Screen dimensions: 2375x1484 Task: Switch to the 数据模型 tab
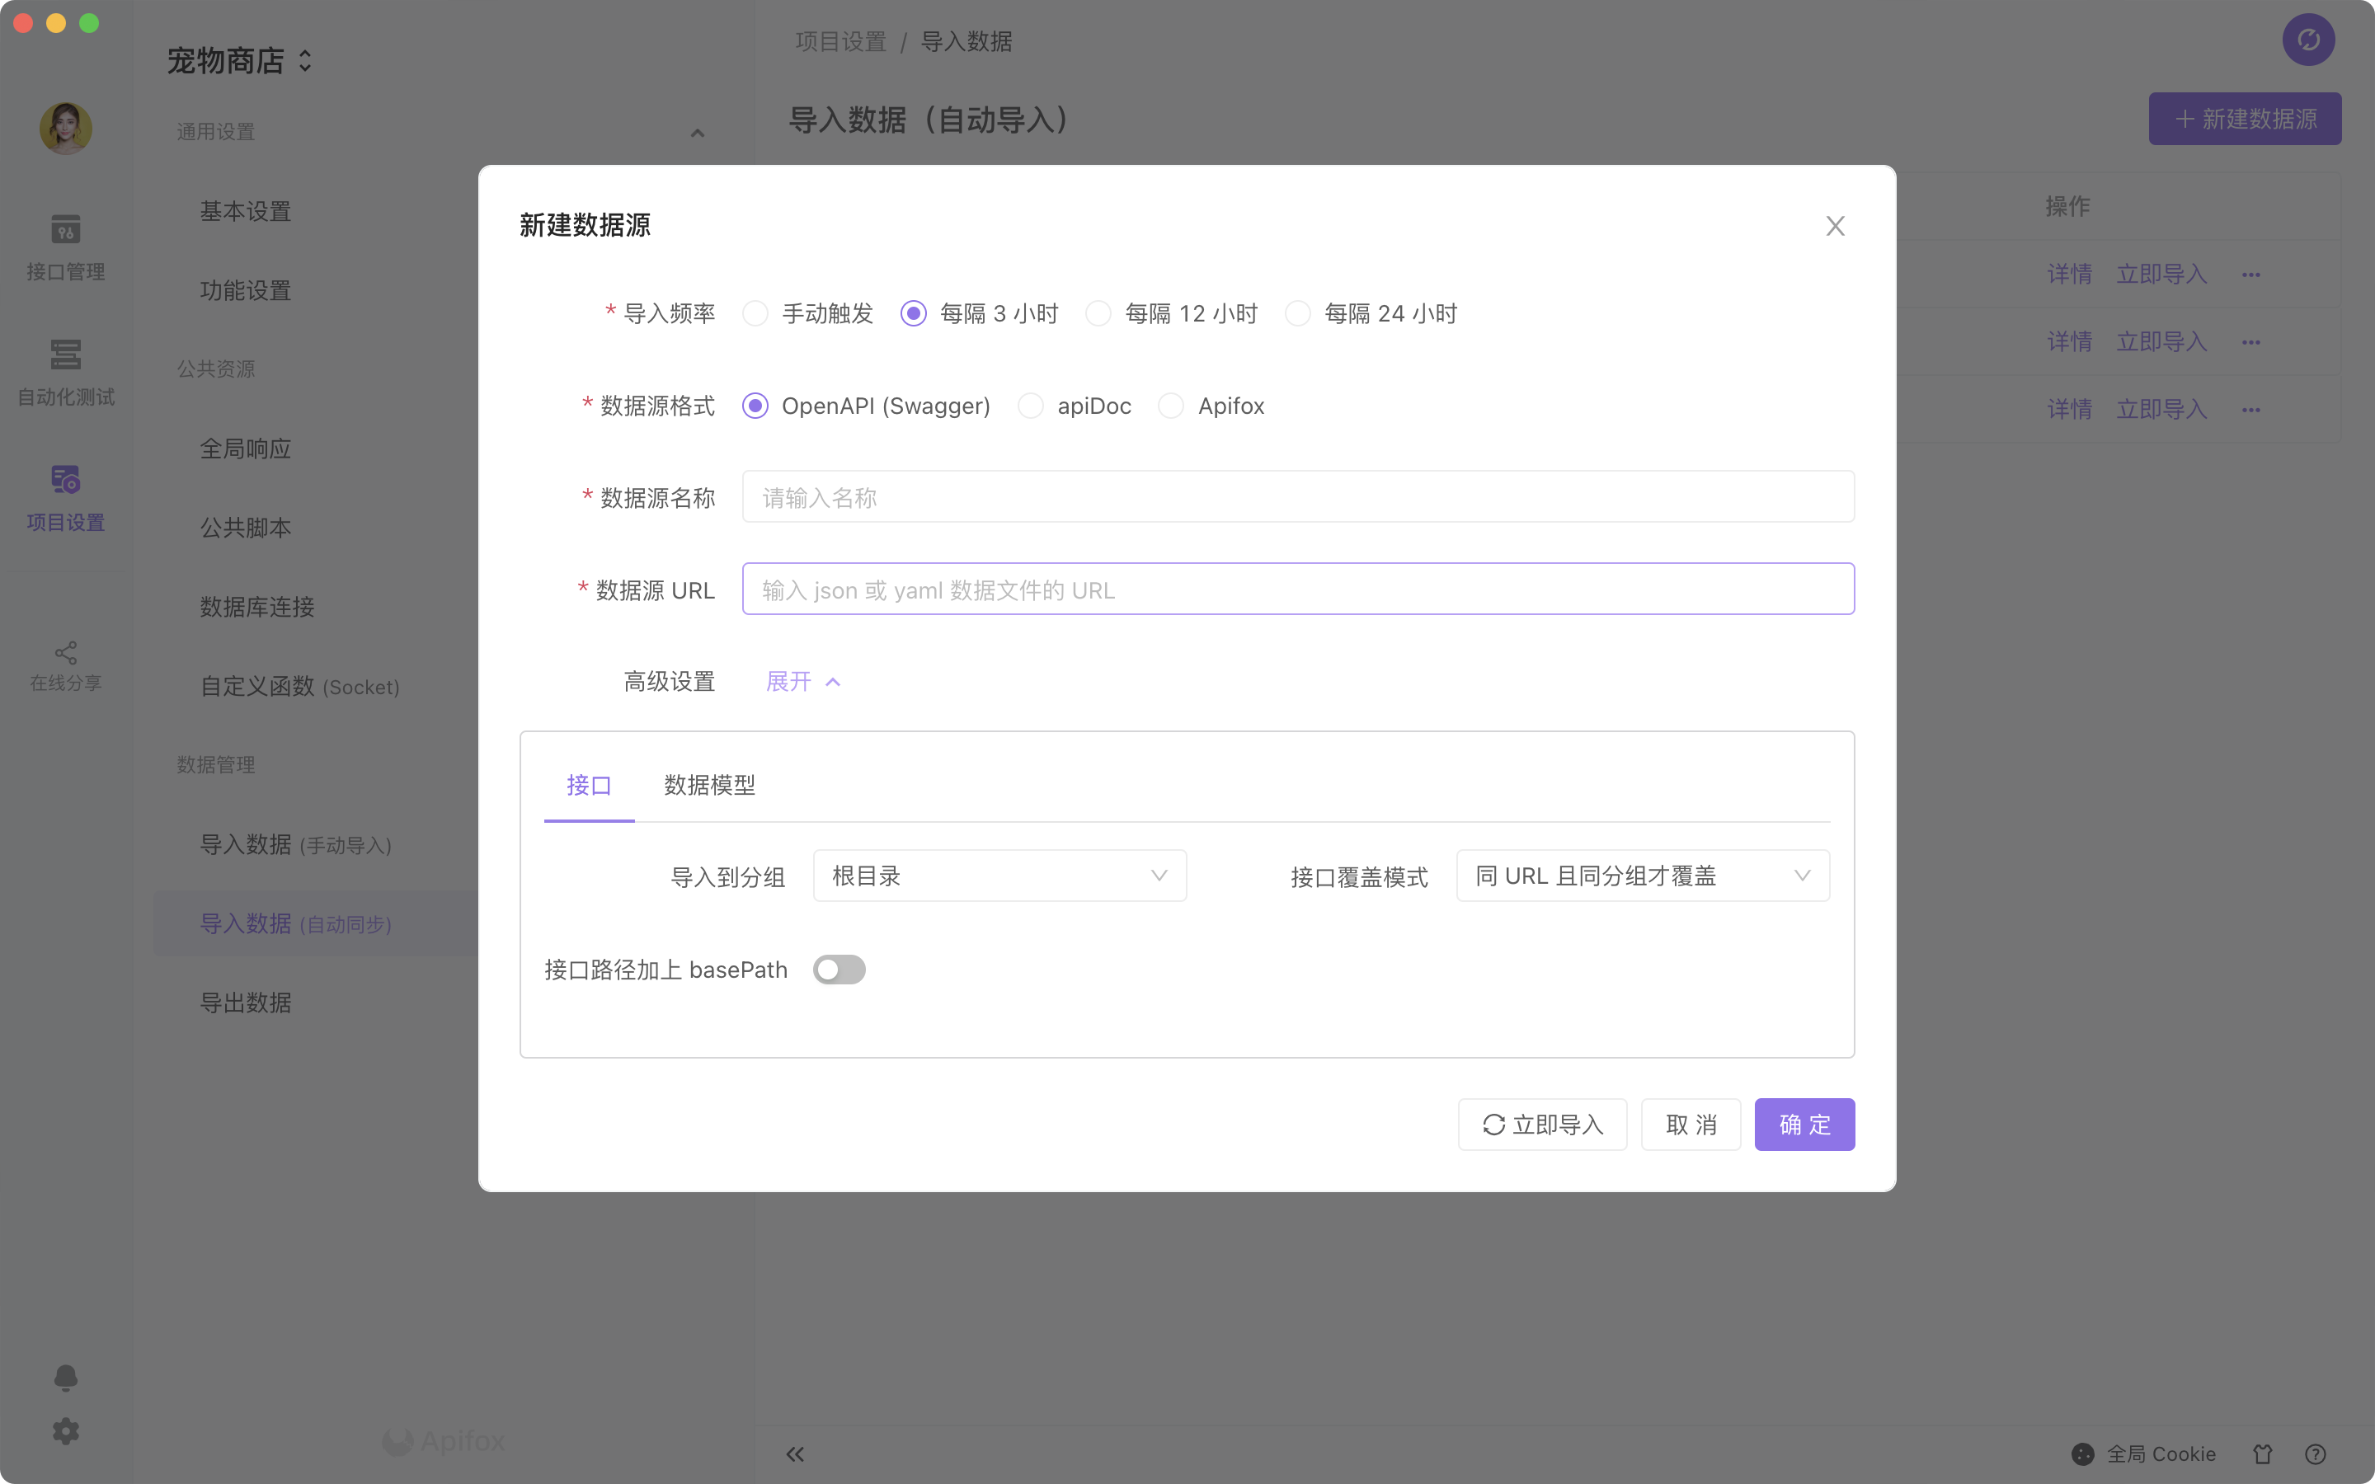709,785
